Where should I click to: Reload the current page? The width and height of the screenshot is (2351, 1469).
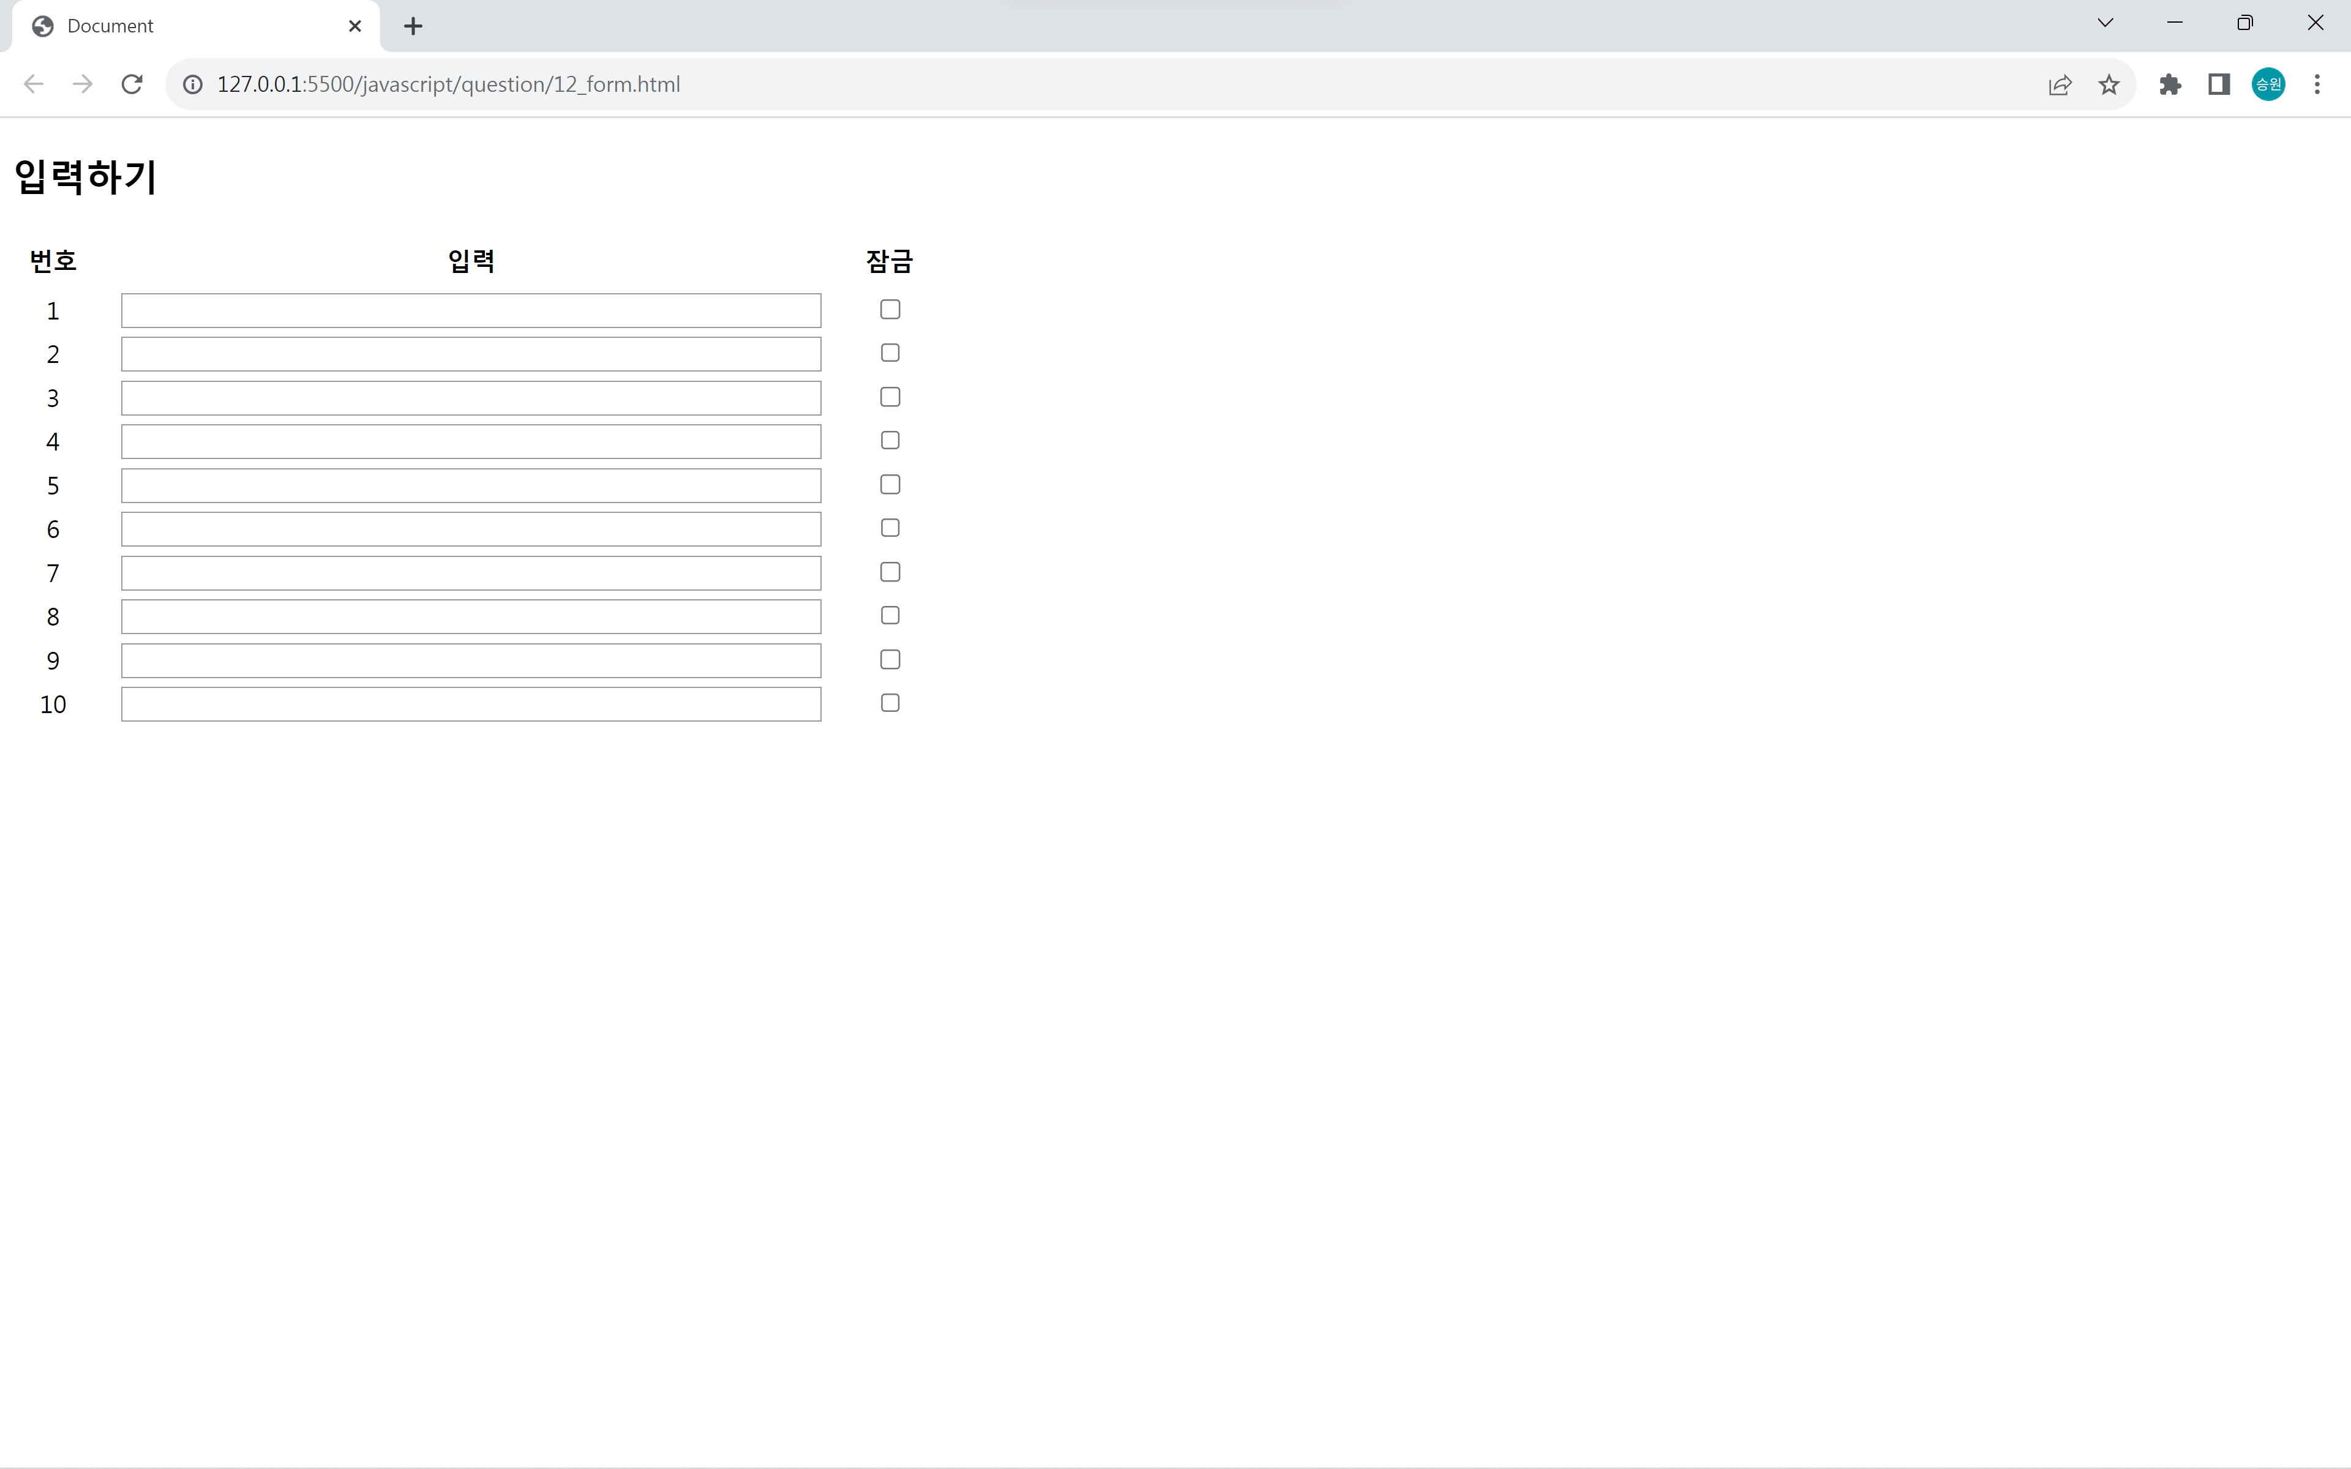132,84
